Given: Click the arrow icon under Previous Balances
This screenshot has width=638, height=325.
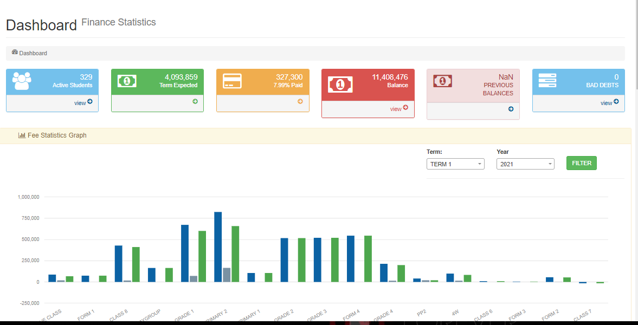Looking at the screenshot, I should (511, 109).
